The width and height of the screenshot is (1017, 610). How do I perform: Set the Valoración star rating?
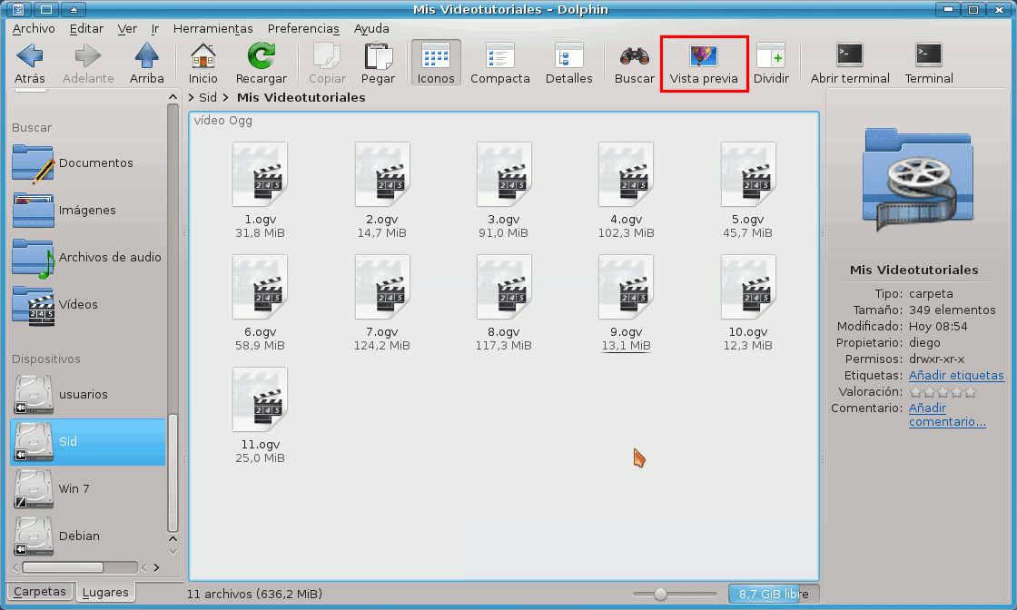tap(943, 392)
